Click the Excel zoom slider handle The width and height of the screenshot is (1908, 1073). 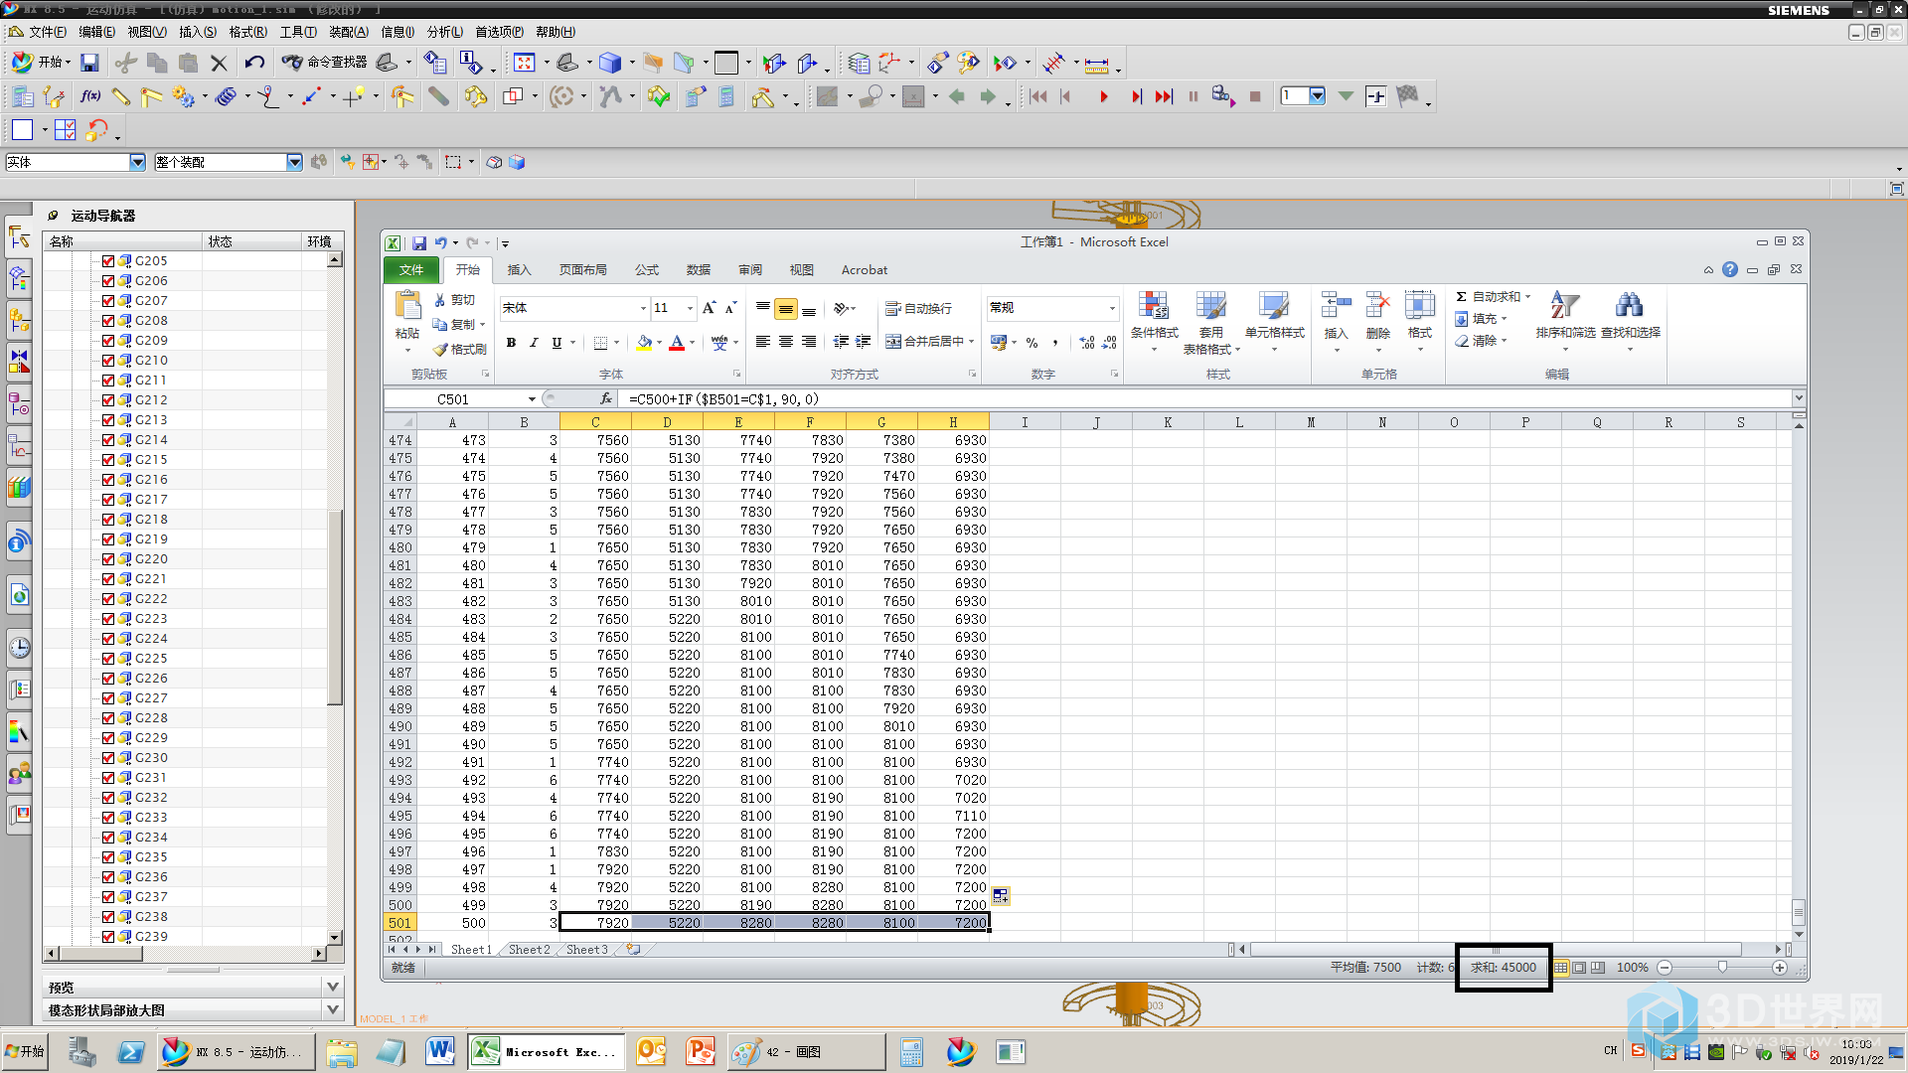(1722, 968)
